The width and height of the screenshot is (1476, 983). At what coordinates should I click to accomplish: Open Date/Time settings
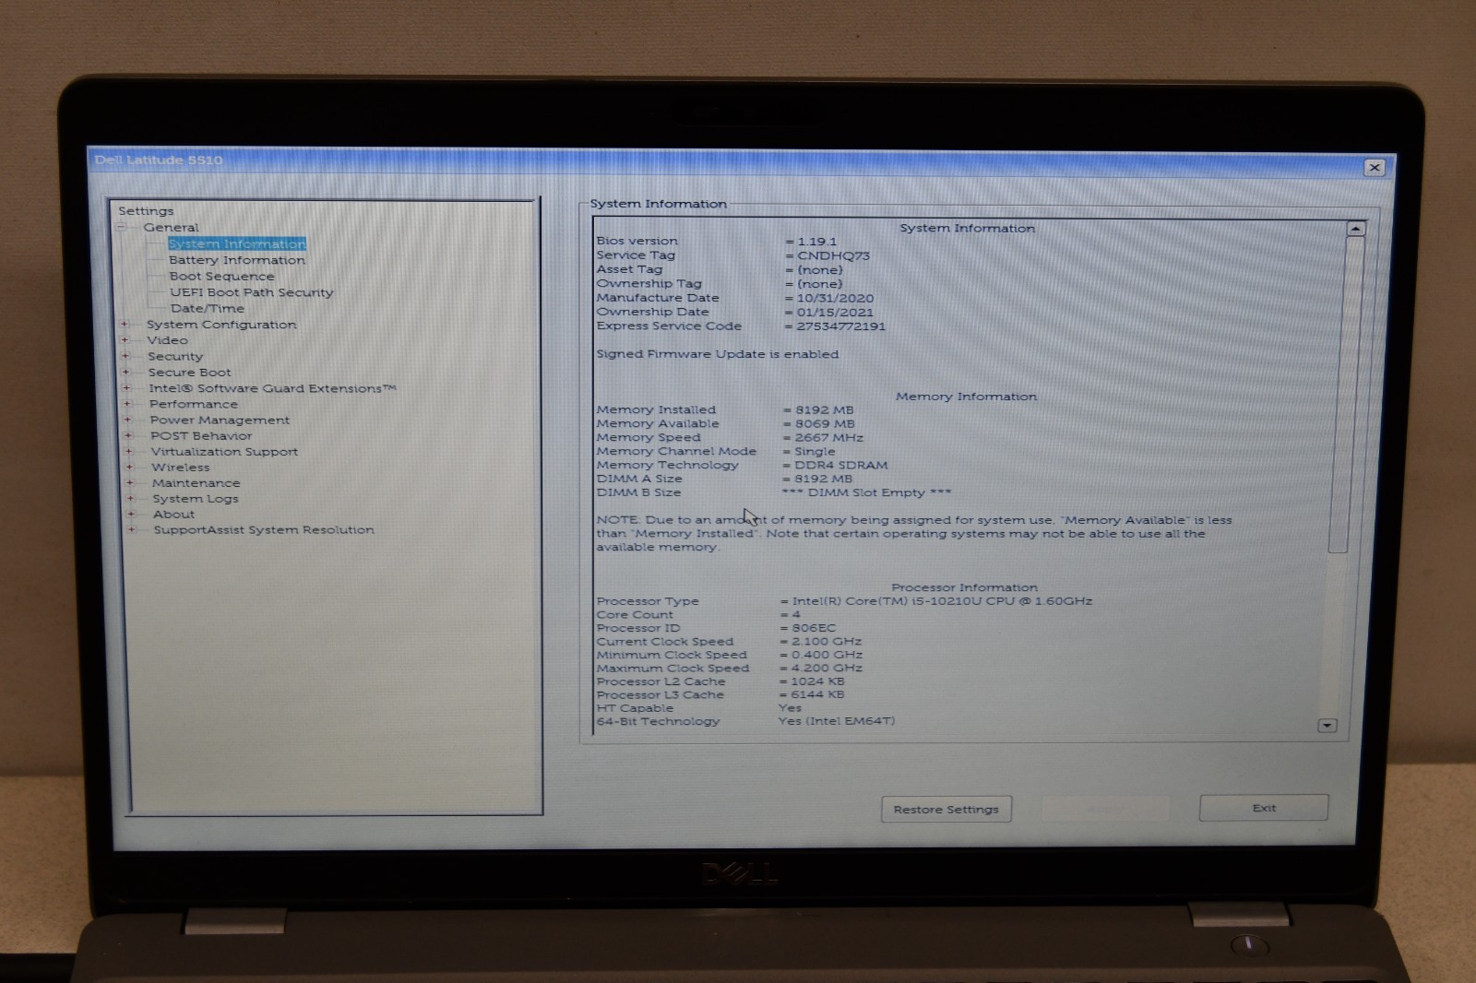(207, 308)
